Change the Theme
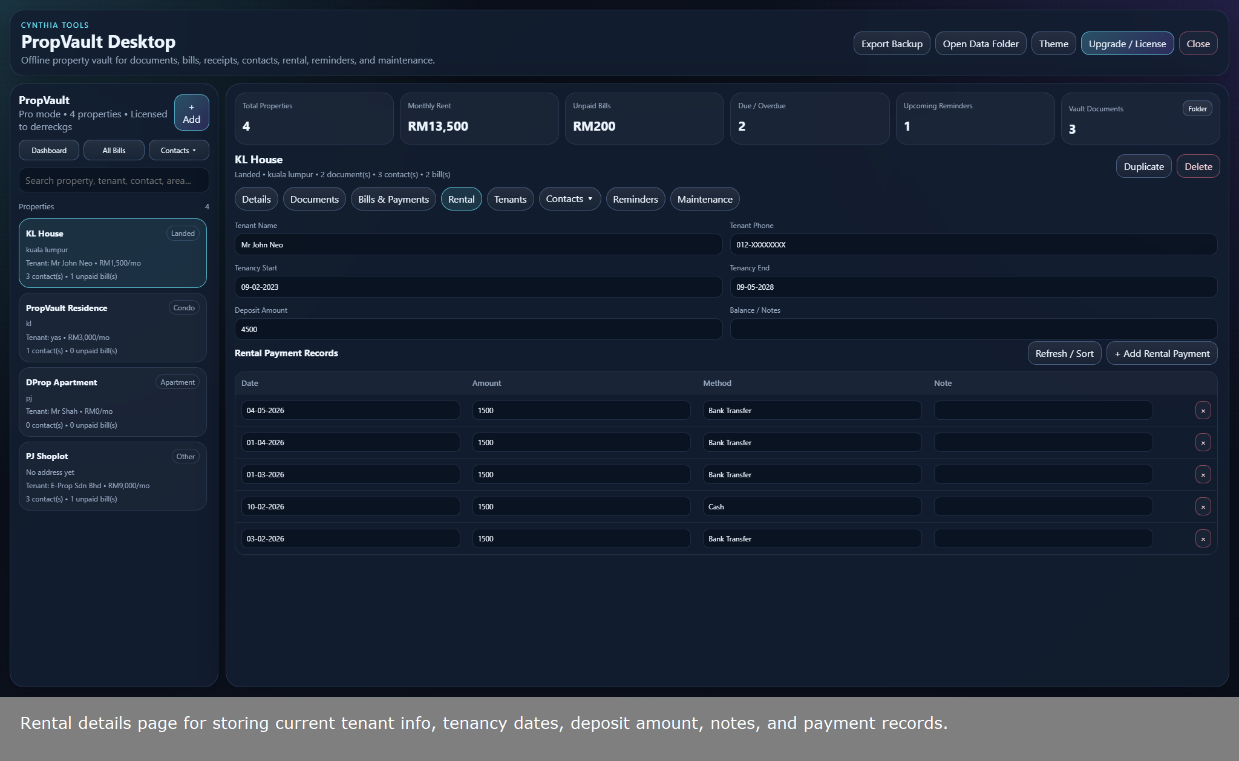 tap(1053, 44)
